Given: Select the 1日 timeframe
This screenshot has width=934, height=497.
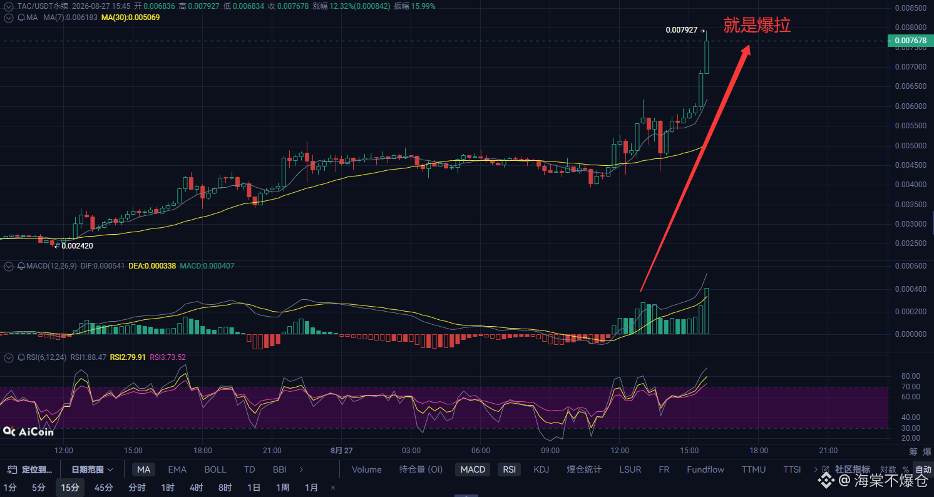Looking at the screenshot, I should 254,488.
